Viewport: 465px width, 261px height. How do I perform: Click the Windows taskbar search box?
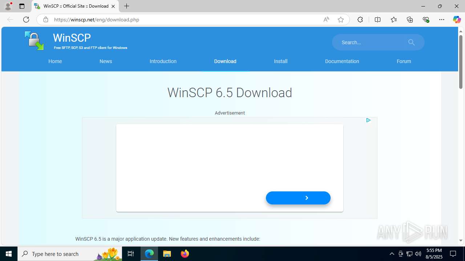coord(69,254)
